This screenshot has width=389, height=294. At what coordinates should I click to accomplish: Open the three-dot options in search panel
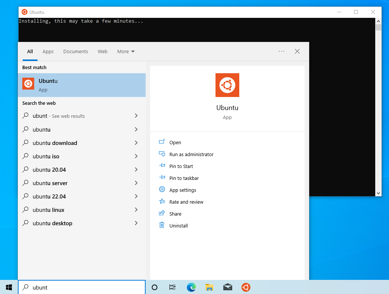click(282, 51)
